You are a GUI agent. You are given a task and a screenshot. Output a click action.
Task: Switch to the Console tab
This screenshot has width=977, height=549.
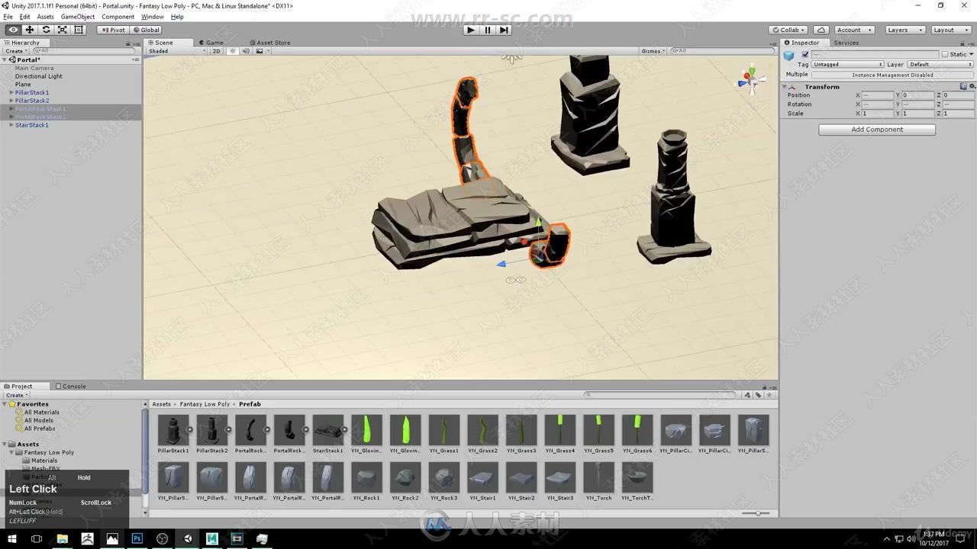(71, 386)
